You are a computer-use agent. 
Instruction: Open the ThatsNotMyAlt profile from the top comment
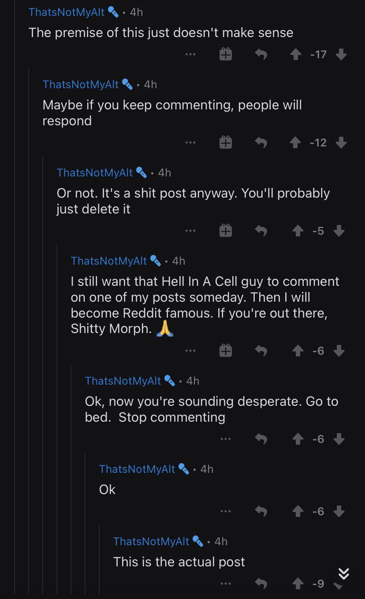pyautogui.click(x=66, y=11)
